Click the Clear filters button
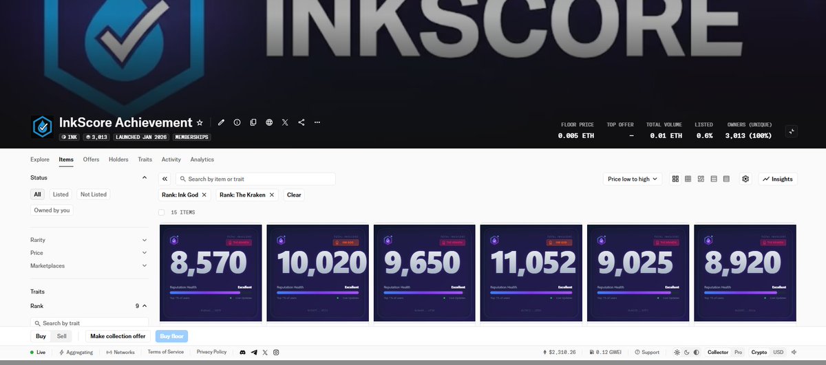Screen dimensions: 826x365 tap(294, 195)
